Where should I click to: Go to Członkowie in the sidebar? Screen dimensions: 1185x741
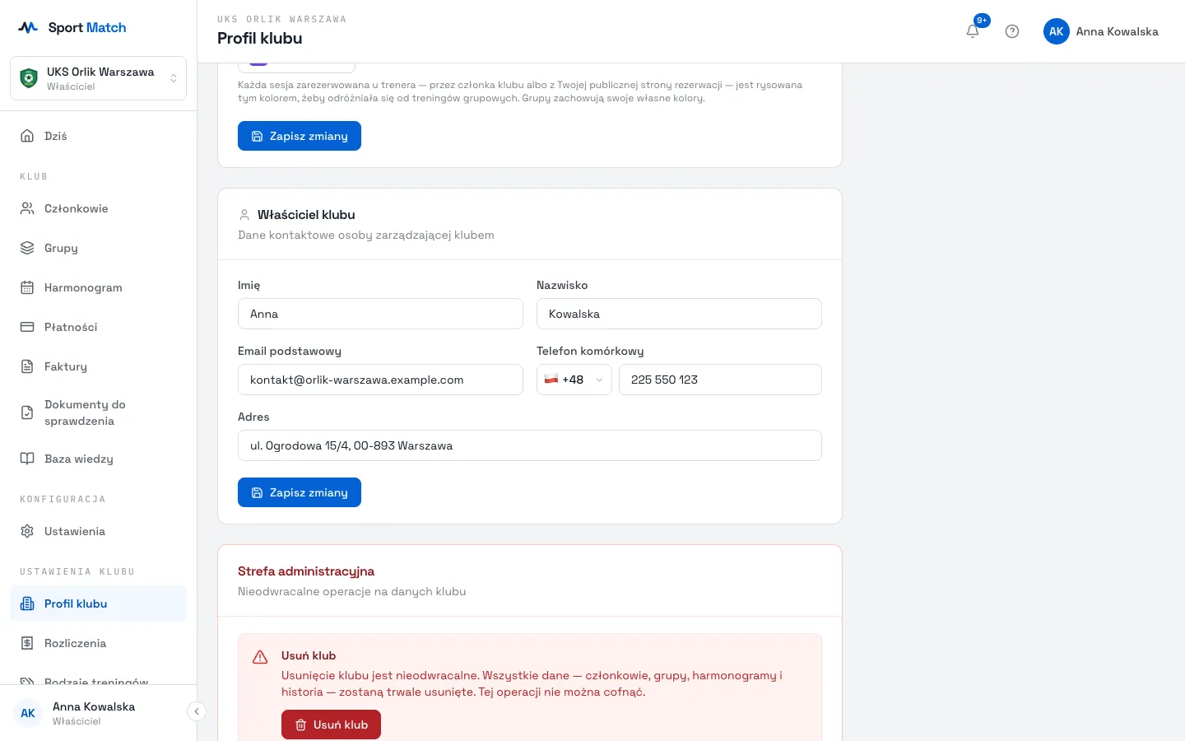(x=98, y=208)
